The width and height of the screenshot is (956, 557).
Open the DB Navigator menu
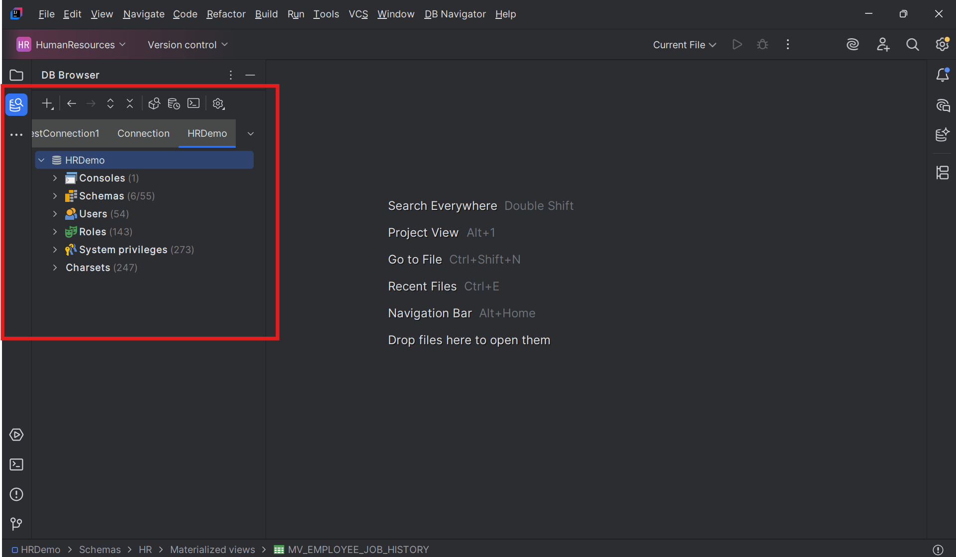pos(455,14)
